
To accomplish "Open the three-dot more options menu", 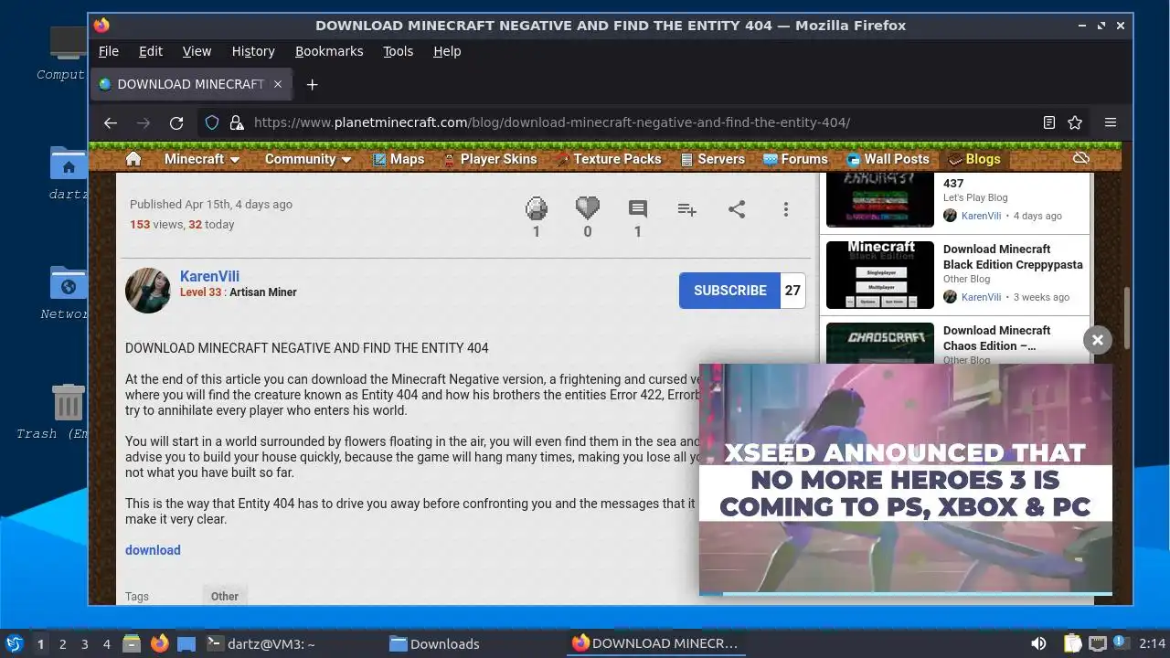I will tap(785, 209).
